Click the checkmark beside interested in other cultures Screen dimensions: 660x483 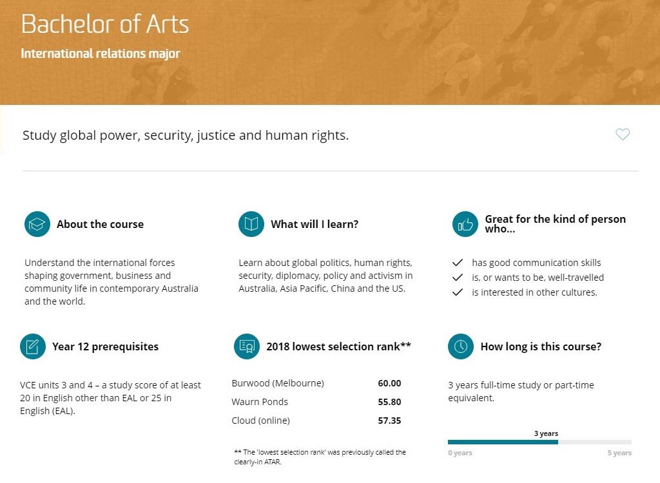(x=458, y=292)
